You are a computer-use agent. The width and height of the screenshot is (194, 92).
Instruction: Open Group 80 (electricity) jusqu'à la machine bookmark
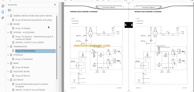point(32,85)
